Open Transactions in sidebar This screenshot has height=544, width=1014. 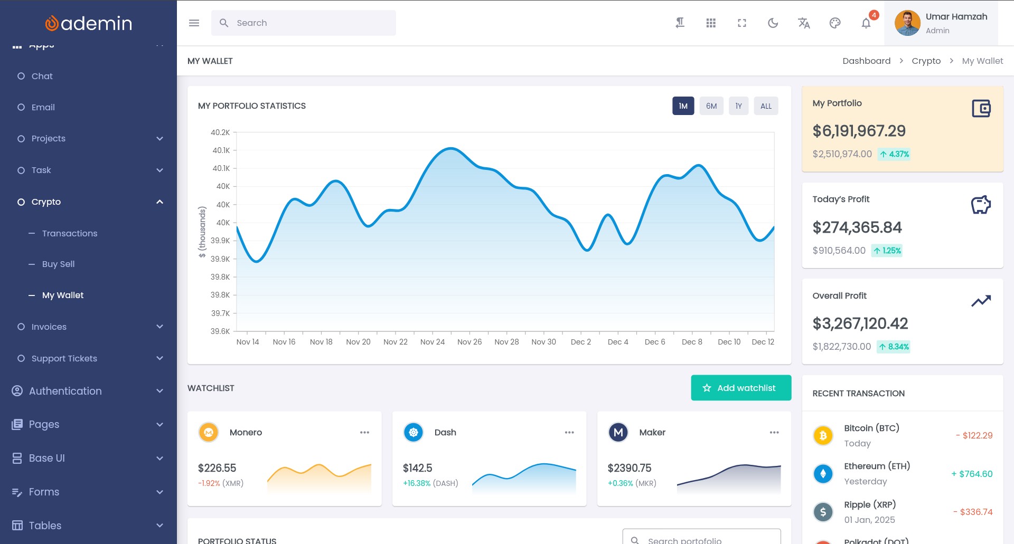tap(70, 233)
